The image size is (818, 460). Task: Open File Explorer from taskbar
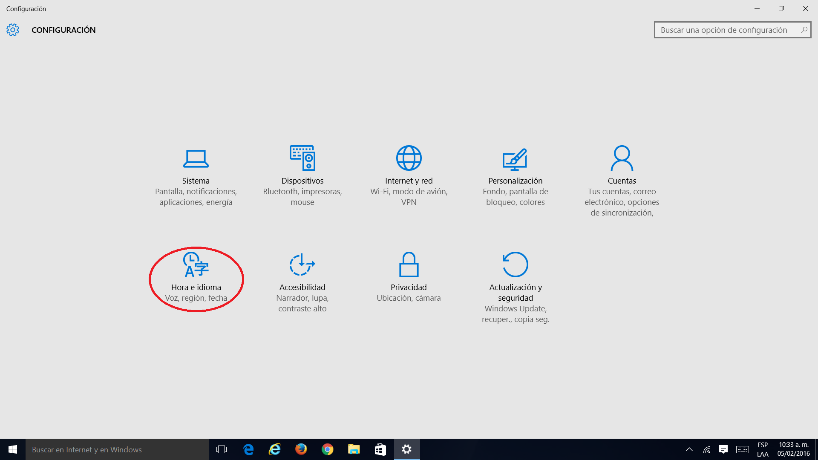coord(354,449)
